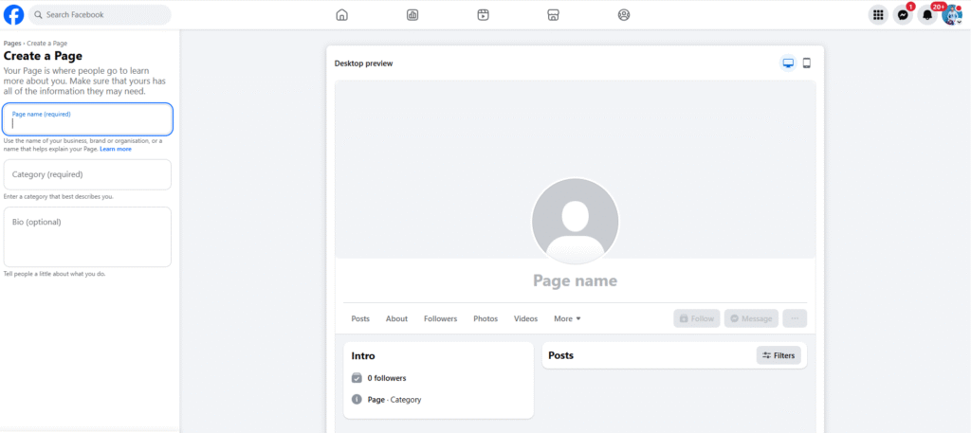Open Marketplace icon in top bar
This screenshot has height=433, width=971.
point(554,15)
